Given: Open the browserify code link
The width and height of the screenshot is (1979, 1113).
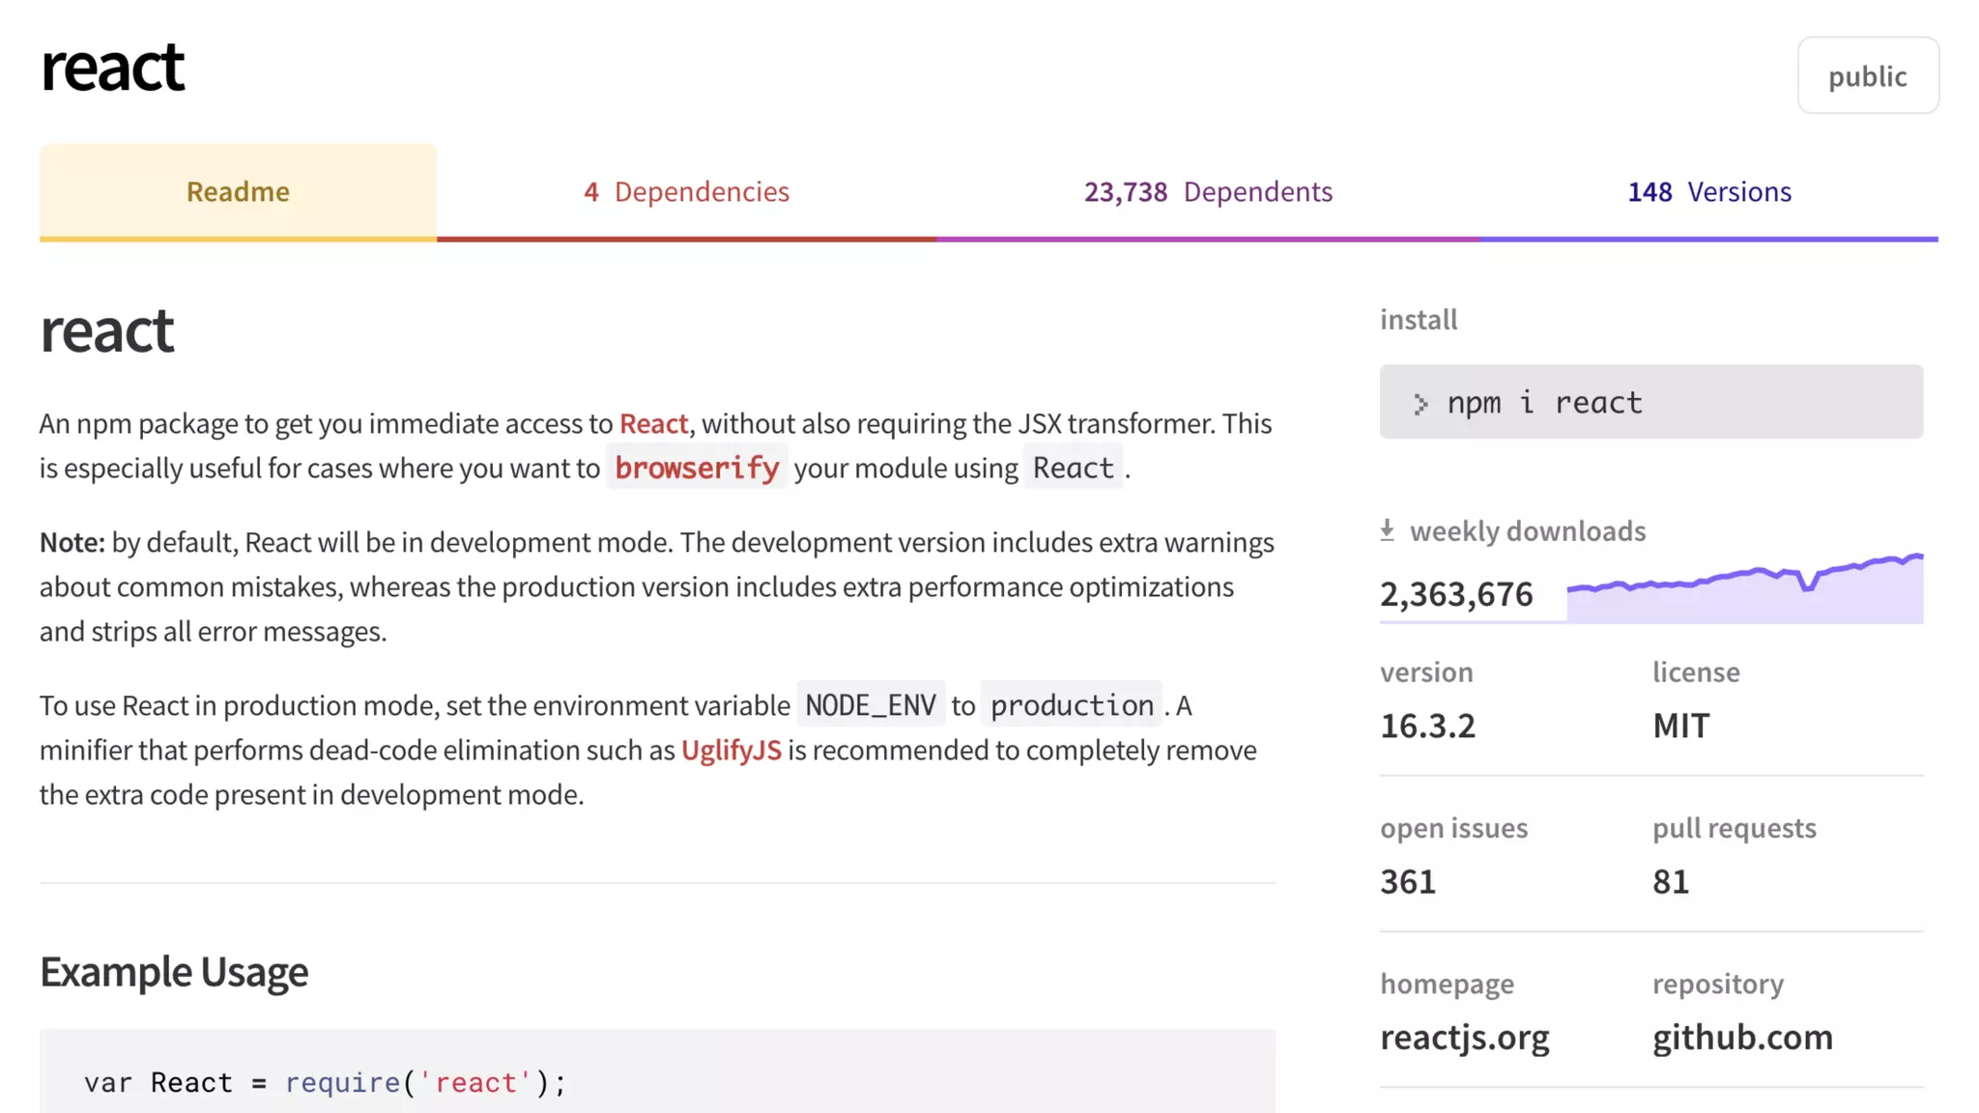Looking at the screenshot, I should (x=697, y=468).
